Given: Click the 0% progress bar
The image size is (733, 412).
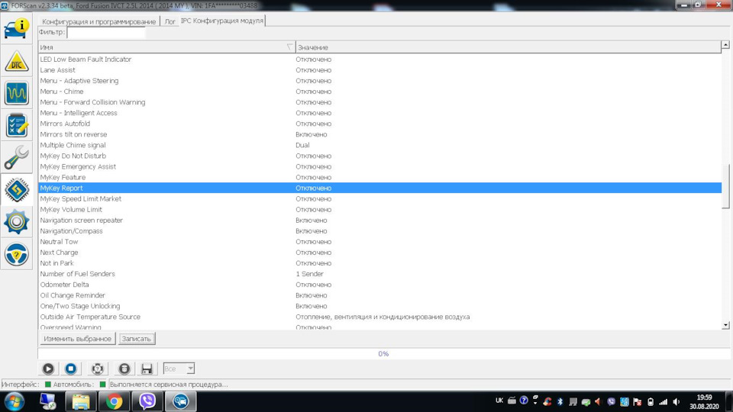Looking at the screenshot, I should (383, 353).
